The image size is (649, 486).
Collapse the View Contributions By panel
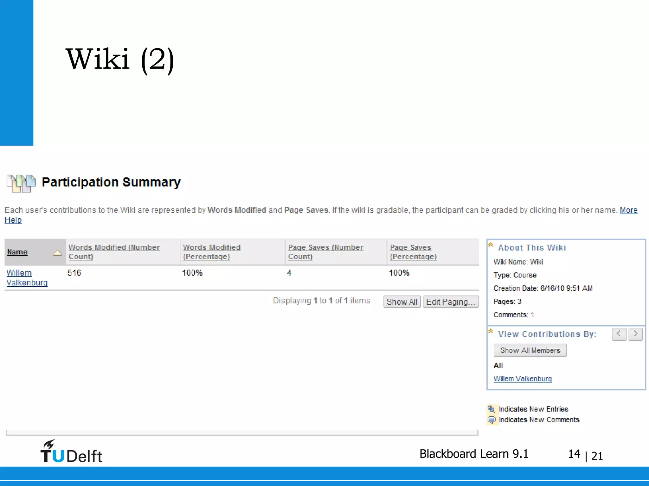coord(491,331)
